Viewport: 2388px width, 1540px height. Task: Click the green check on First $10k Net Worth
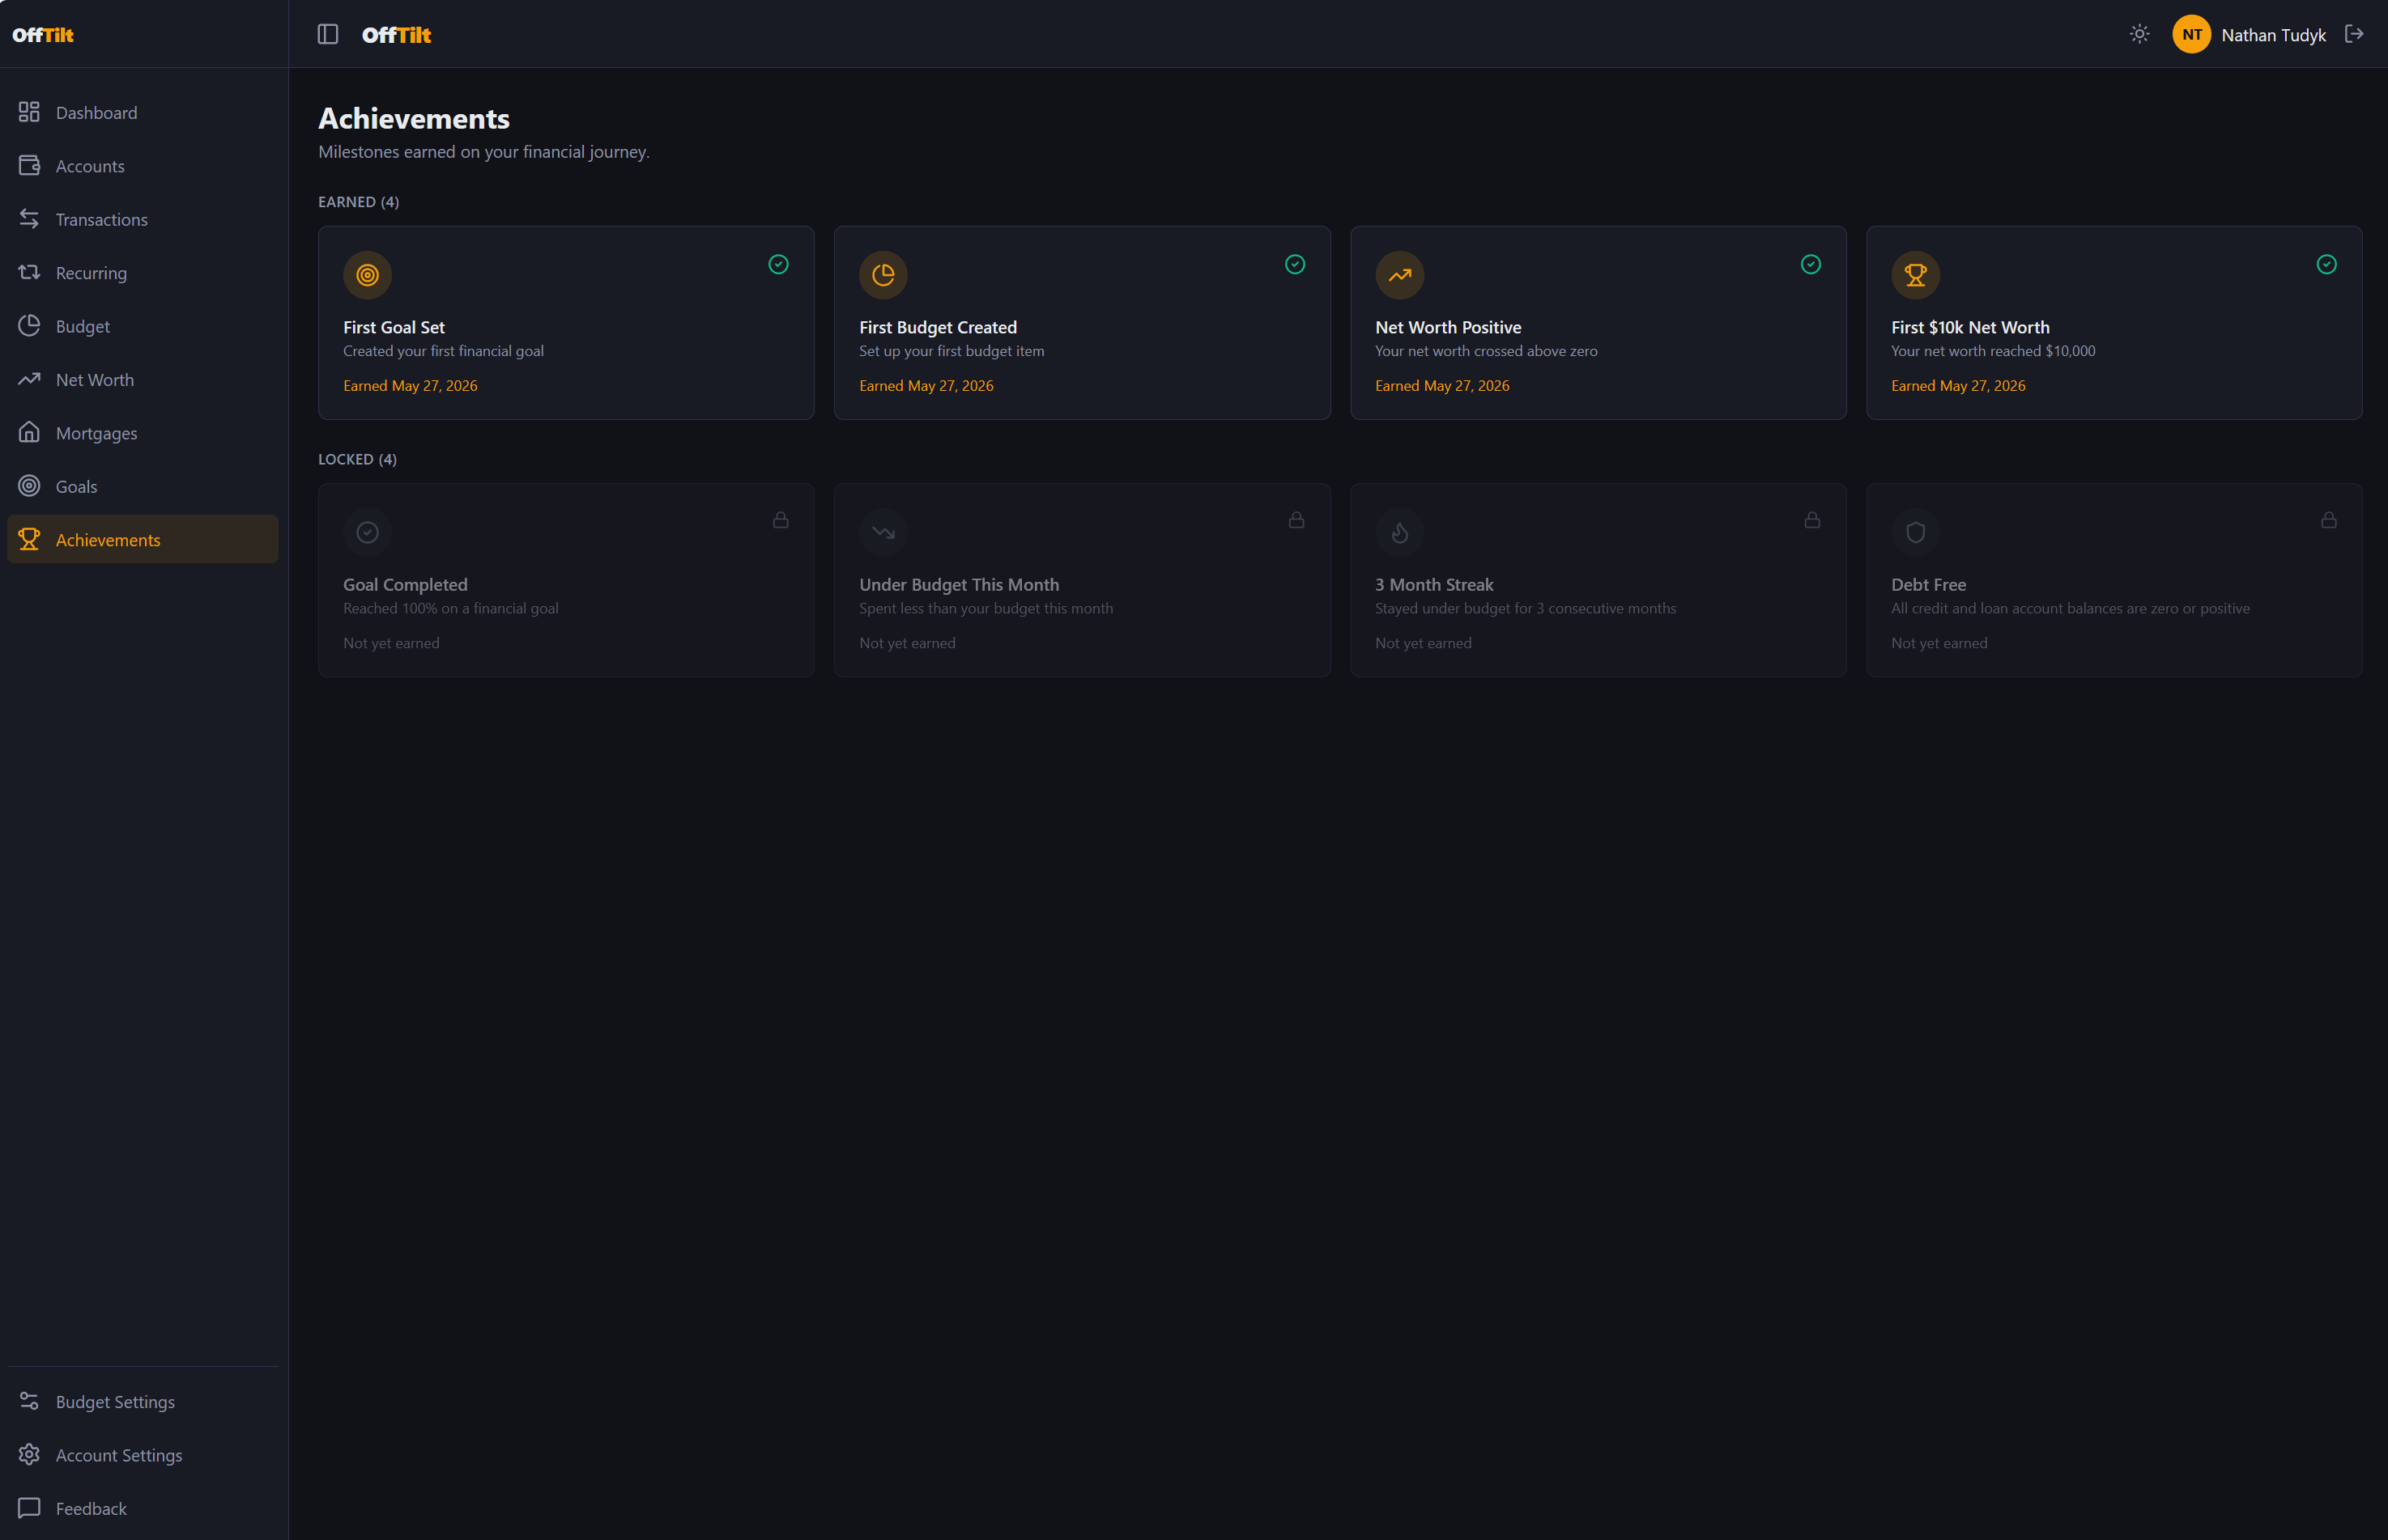pos(2327,264)
